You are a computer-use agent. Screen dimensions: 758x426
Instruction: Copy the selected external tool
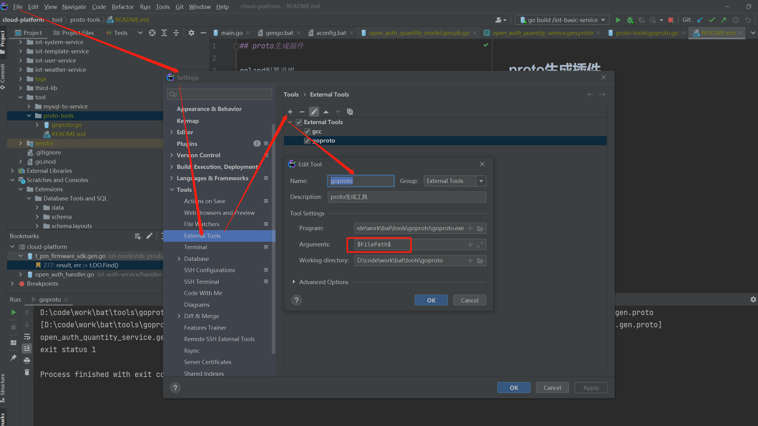pos(350,112)
